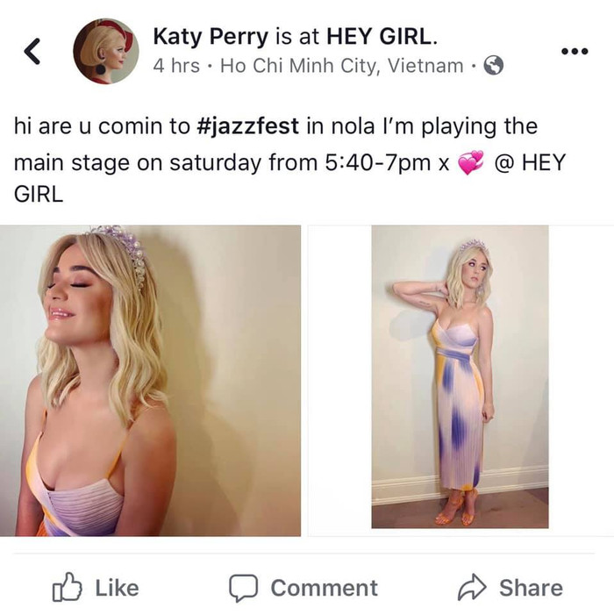Click the 4 hrs timestamp
The width and height of the screenshot is (614, 615).
(x=176, y=66)
